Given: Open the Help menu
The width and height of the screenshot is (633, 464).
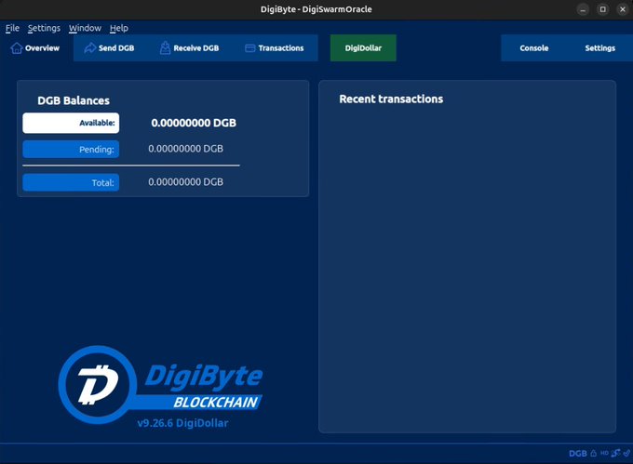Looking at the screenshot, I should pyautogui.click(x=119, y=28).
